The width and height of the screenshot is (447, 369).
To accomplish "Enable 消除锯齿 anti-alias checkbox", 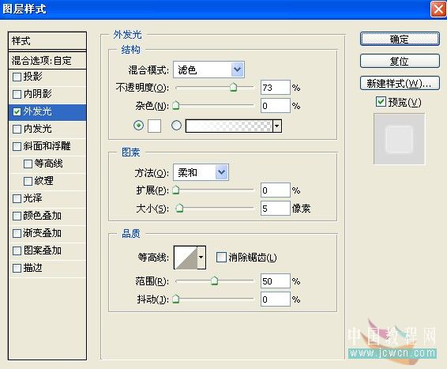I will point(221,258).
